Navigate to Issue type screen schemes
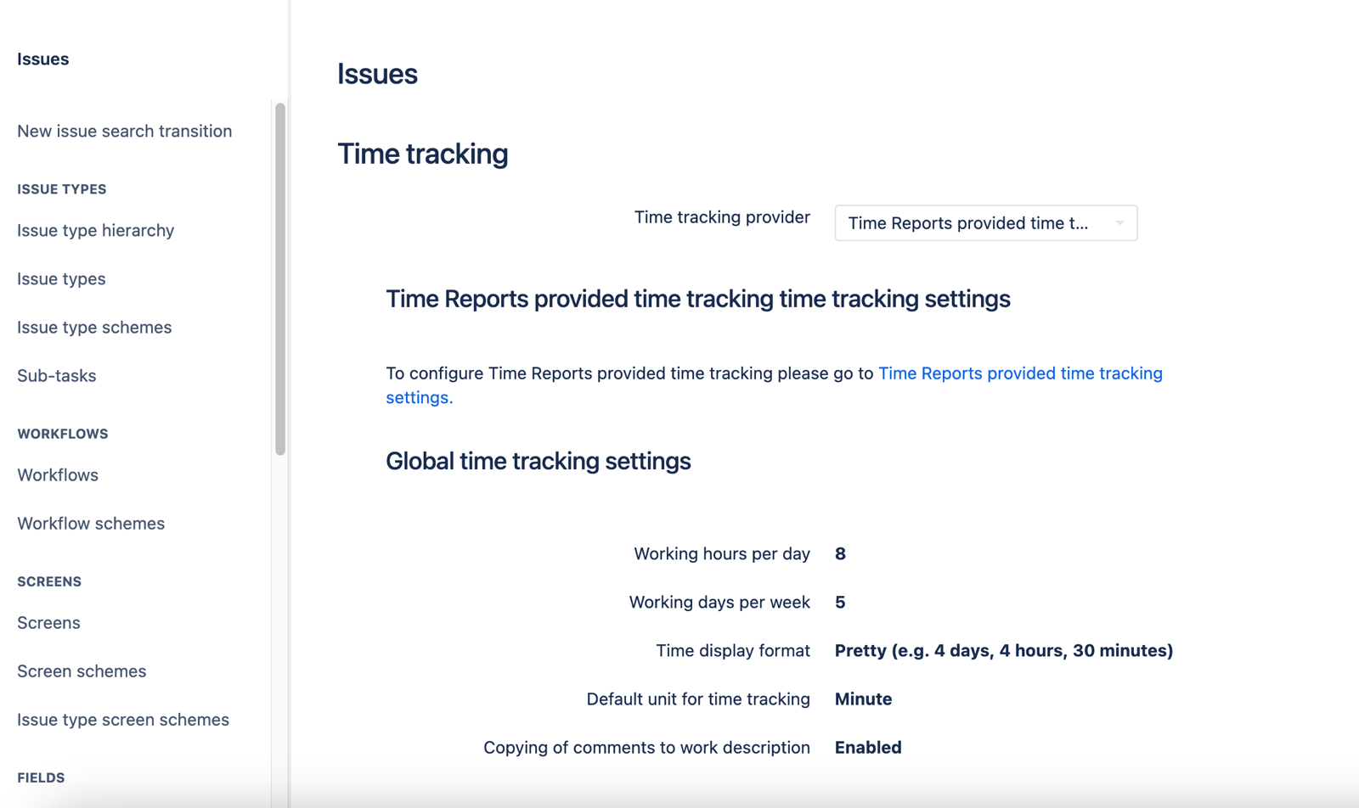This screenshot has height=808, width=1359. click(x=122, y=719)
